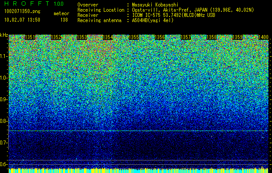Viewport: 272px width, 173px height.
Task: Click the 1357 time marker
Action: coord(186,37)
